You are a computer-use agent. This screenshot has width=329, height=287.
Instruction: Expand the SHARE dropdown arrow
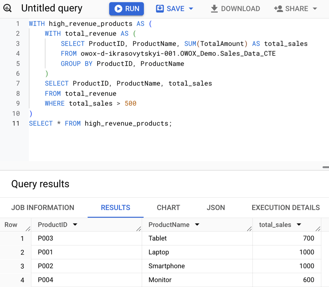point(315,9)
